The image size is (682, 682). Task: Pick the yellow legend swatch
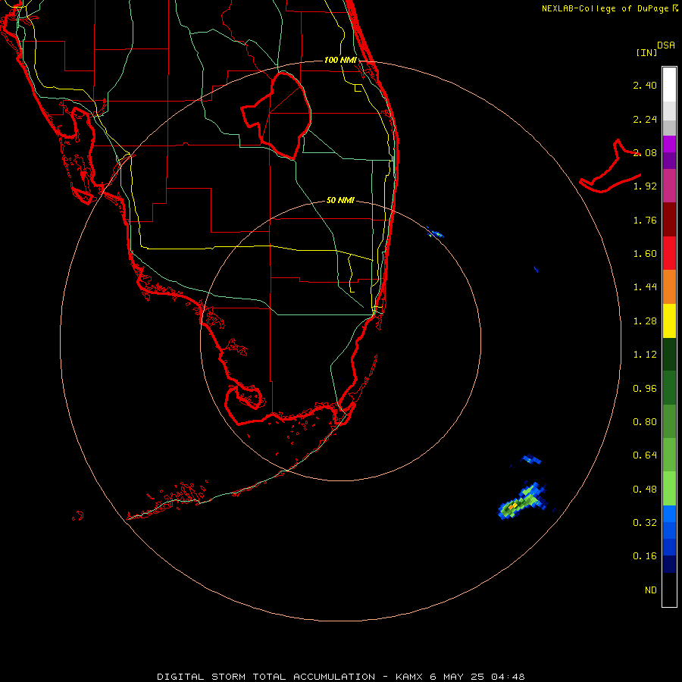tap(669, 321)
